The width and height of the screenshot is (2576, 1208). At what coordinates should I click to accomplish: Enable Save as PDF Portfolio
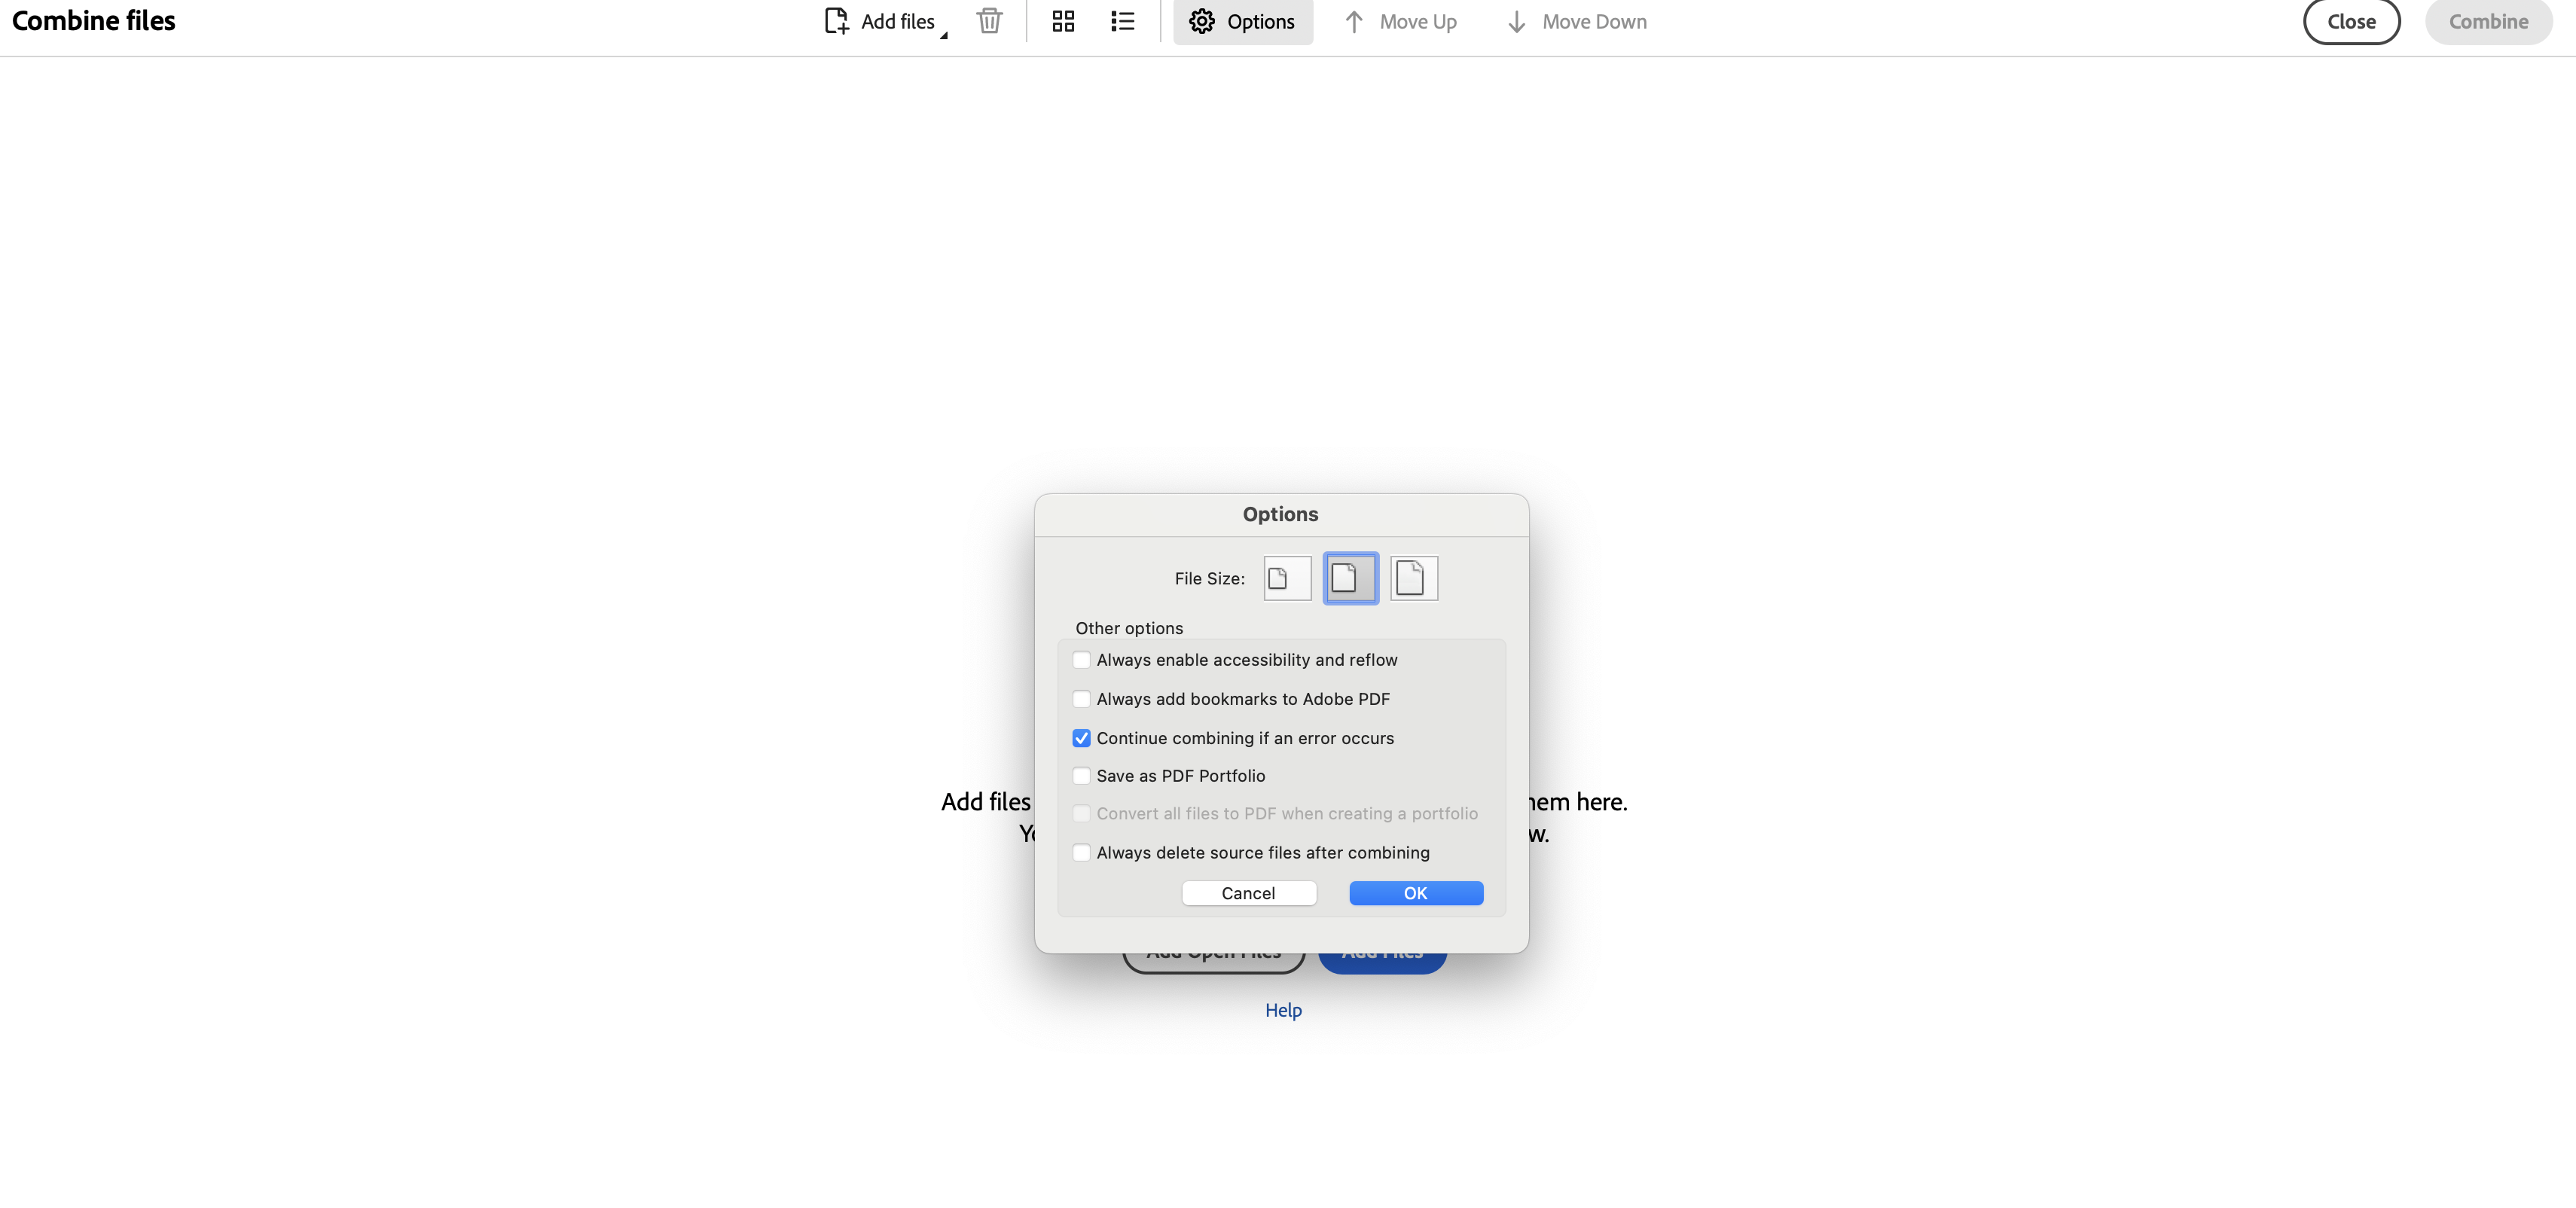(x=1082, y=776)
